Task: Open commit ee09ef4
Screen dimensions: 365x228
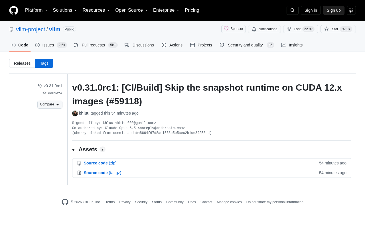Action: tap(55, 93)
